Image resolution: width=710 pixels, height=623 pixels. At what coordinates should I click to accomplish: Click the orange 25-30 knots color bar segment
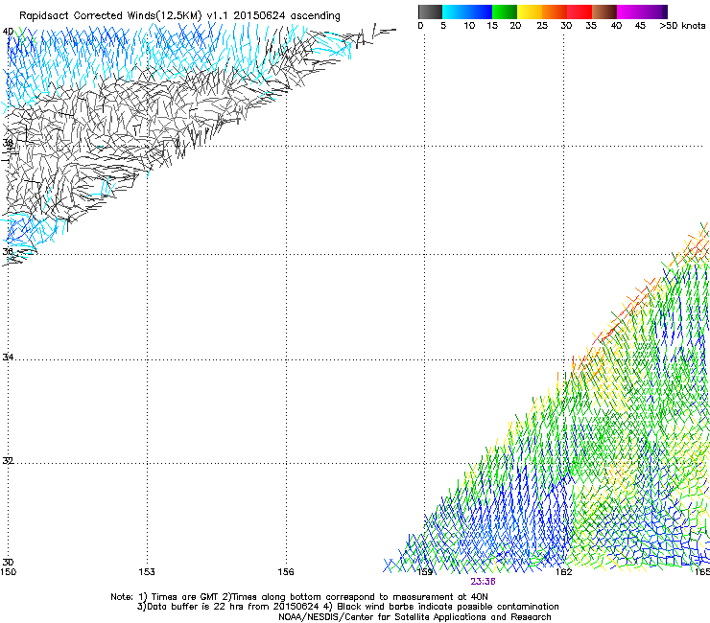[555, 12]
